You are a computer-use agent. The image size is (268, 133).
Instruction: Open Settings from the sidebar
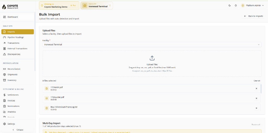click(18, 124)
